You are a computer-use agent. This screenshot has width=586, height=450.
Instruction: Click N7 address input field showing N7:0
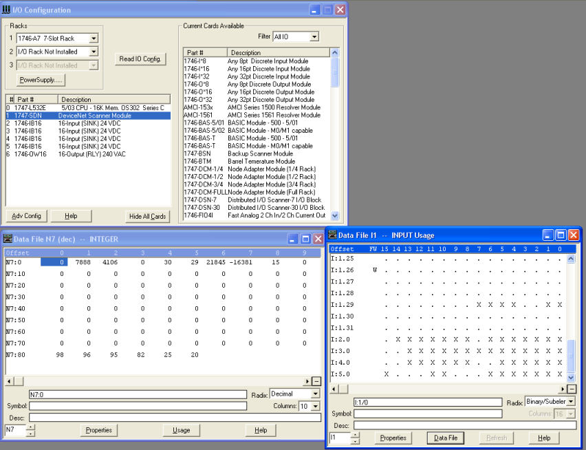(138, 394)
